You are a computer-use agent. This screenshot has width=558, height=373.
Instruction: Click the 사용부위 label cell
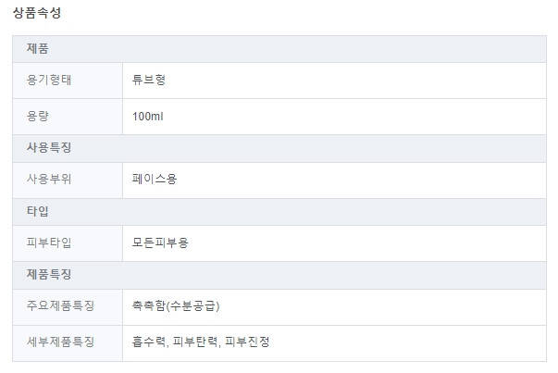(50, 179)
